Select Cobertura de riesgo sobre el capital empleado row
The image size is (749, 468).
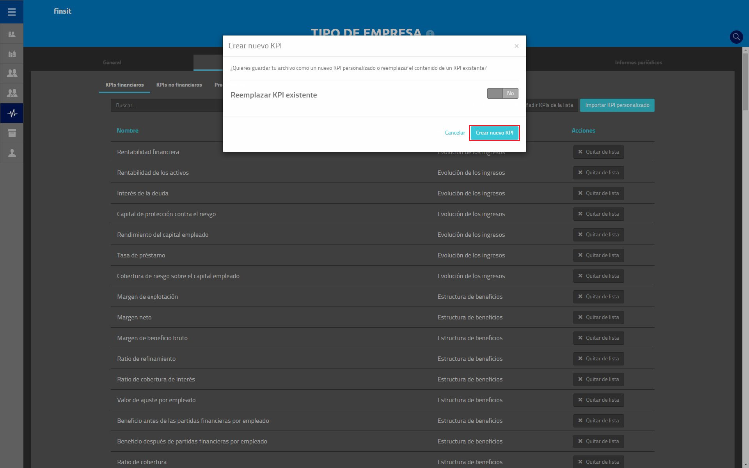tap(382, 276)
